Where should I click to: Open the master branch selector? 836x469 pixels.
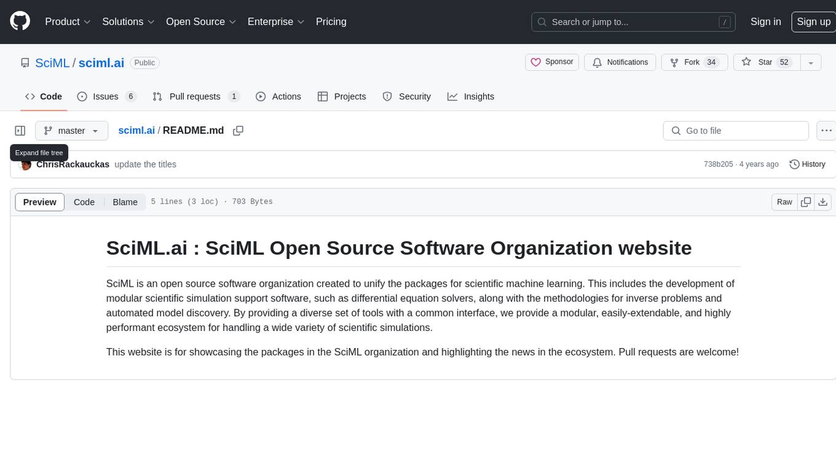click(x=71, y=131)
